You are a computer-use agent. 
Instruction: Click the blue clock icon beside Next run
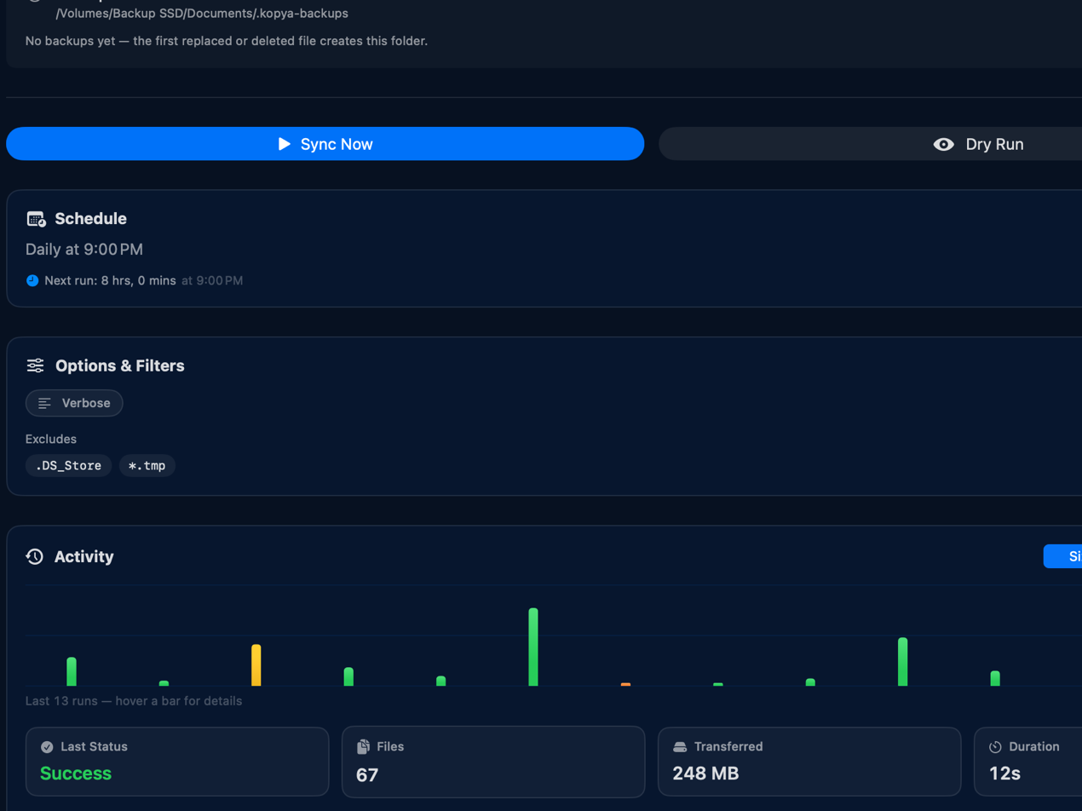(x=32, y=280)
